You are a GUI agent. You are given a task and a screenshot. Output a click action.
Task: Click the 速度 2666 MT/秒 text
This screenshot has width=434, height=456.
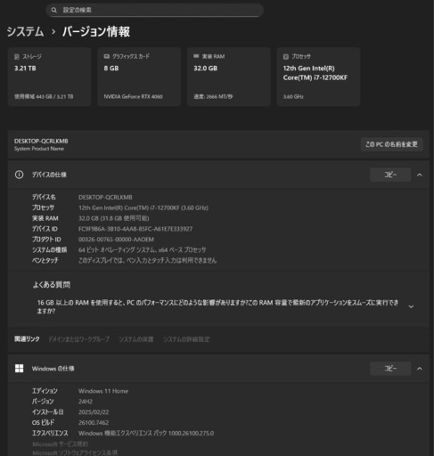coord(213,96)
